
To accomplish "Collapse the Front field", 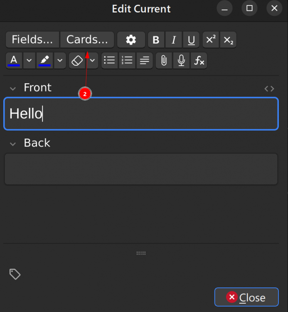I will click(13, 88).
